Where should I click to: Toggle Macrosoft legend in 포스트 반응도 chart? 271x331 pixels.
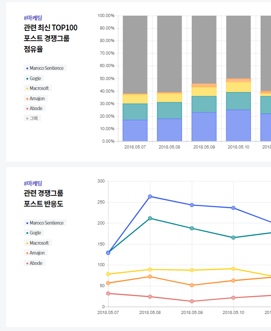click(x=38, y=243)
